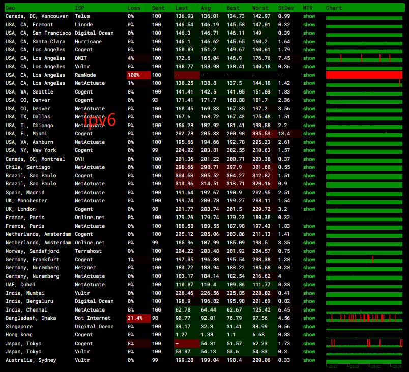The image size is (409, 372).
Task: Click the Hetzner ISP cell
Action: pyautogui.click(x=85, y=268)
